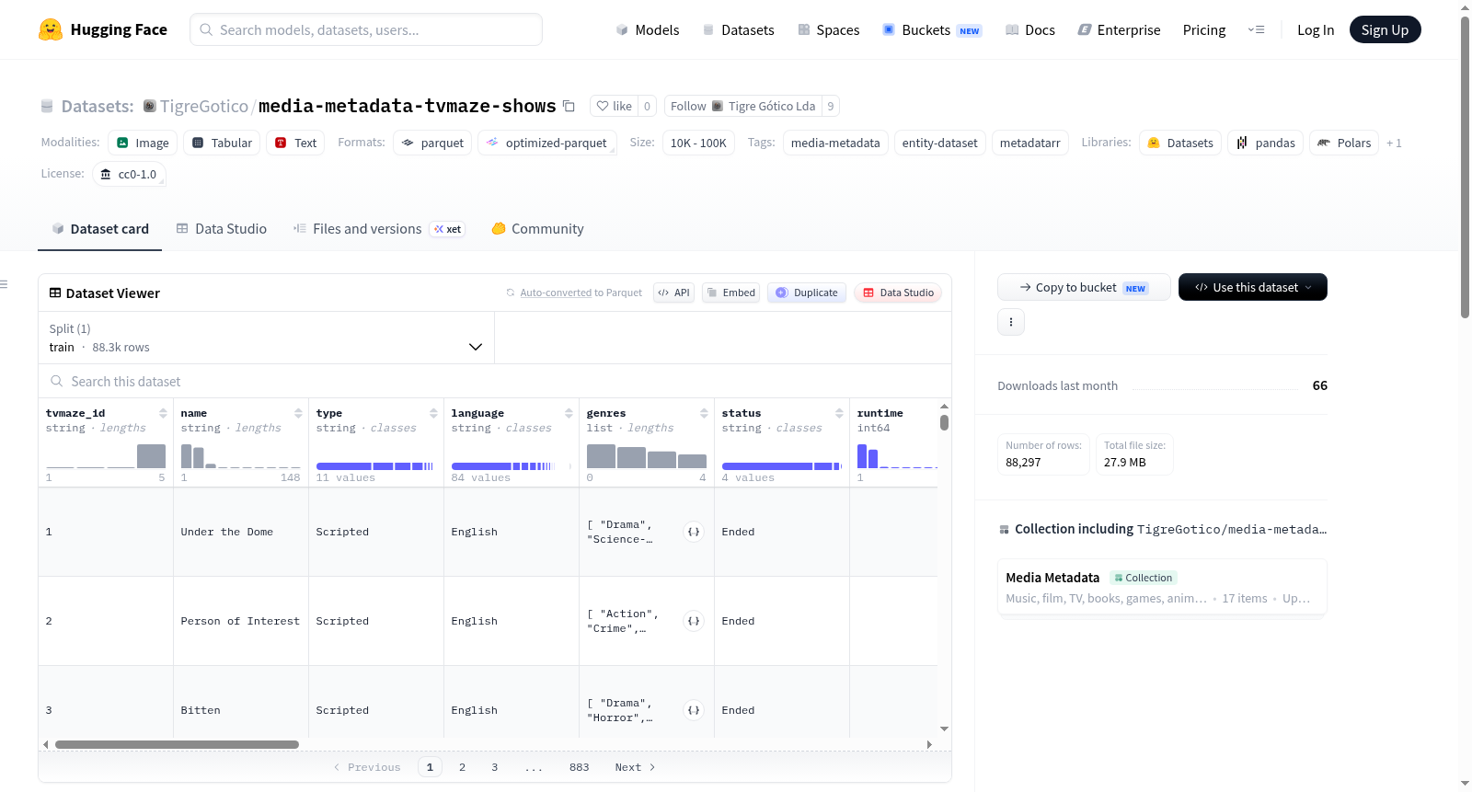The image size is (1472, 792).
Task: Duplicate the dataset viewer
Action: (807, 293)
